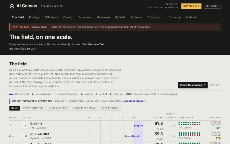Click Grok 4.5 score 61.8
The image size is (230, 144).
(159, 124)
